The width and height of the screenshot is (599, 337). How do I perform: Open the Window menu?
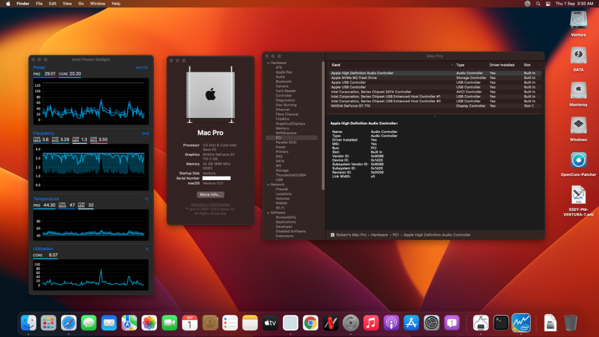pyautogui.click(x=98, y=4)
